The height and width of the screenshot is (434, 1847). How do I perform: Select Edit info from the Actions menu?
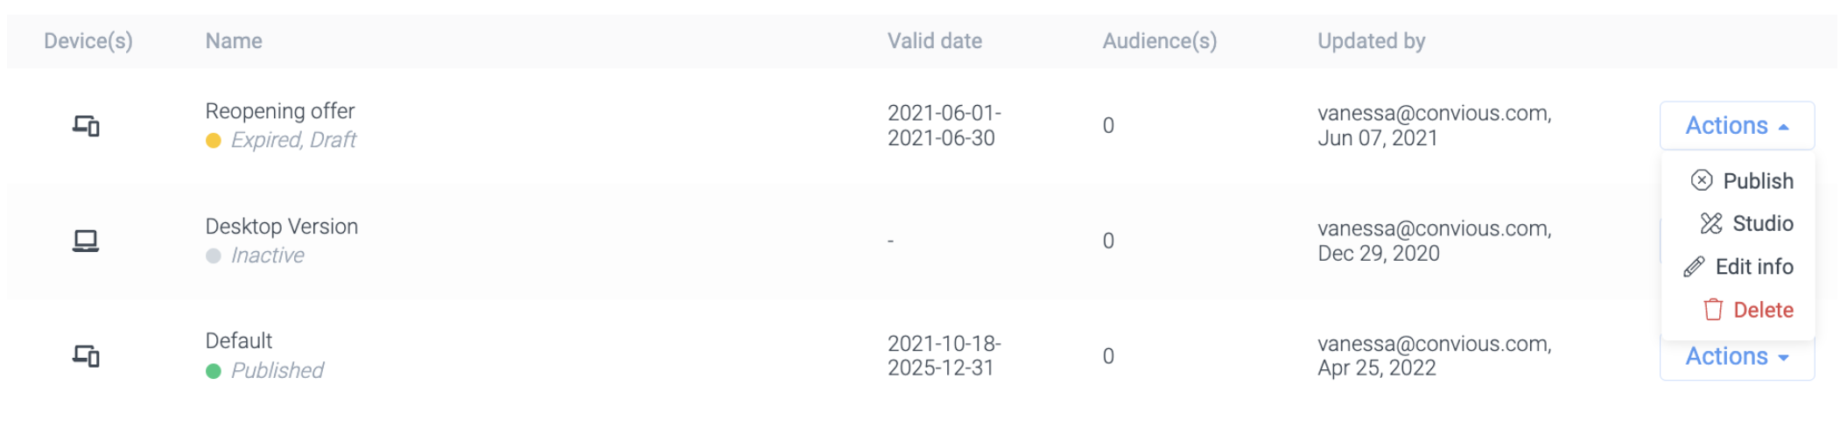[1753, 267]
